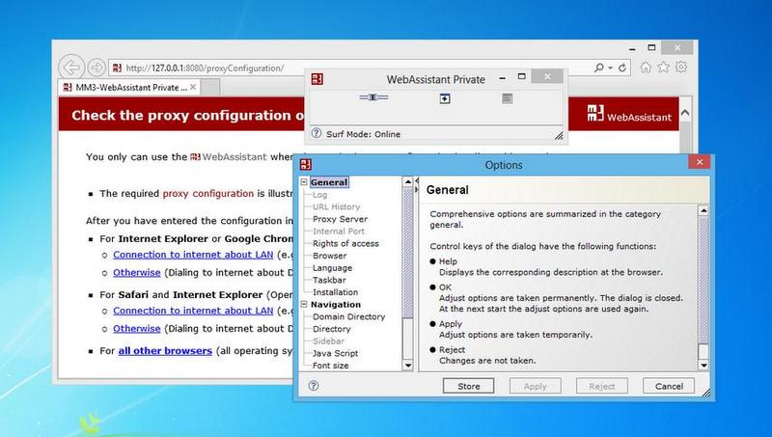Click the middle archive icon in WebAssistant Private
772x437 pixels.
coord(445,99)
